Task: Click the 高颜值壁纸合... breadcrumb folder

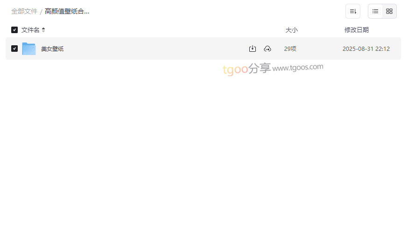Action: (x=67, y=11)
